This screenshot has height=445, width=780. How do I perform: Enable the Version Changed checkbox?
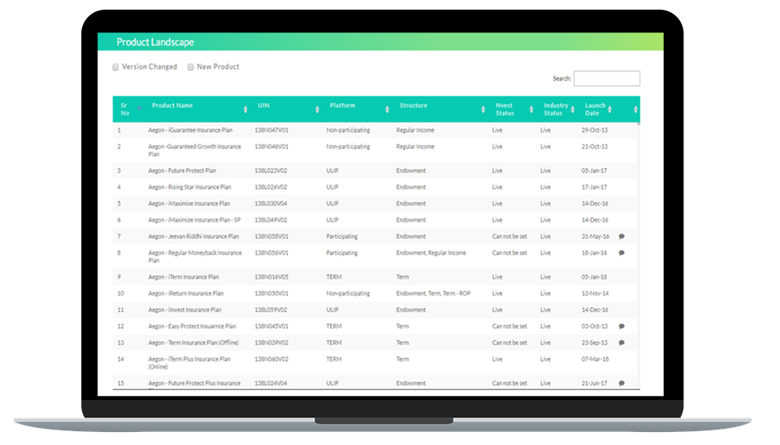click(115, 67)
